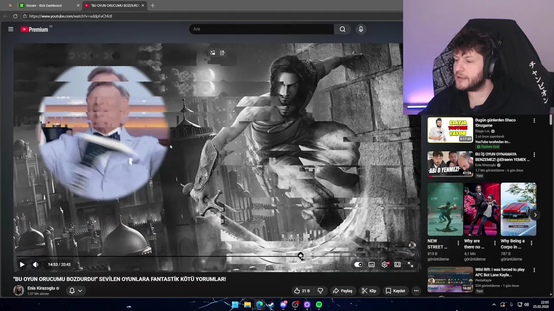554x311 pixels.
Task: Open options for Why Being a Corpo short
Action: coord(531,243)
